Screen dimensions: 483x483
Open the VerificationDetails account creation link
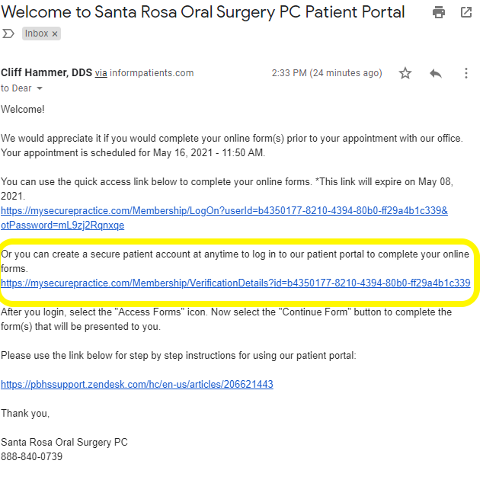235,283
